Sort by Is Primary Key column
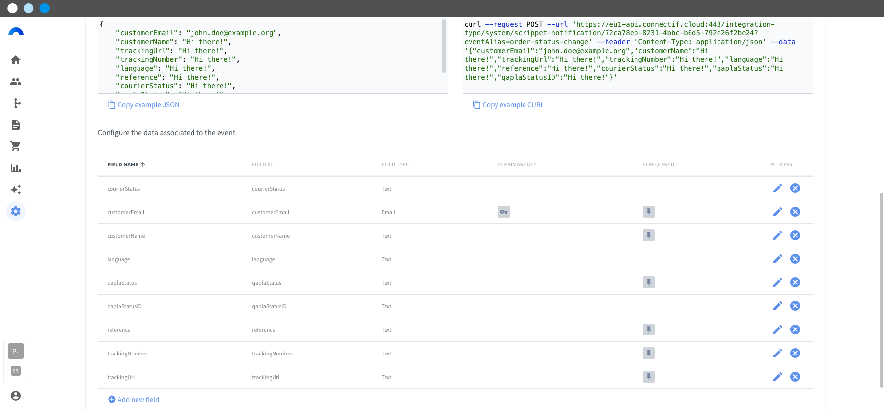The width and height of the screenshot is (884, 410). pos(517,164)
